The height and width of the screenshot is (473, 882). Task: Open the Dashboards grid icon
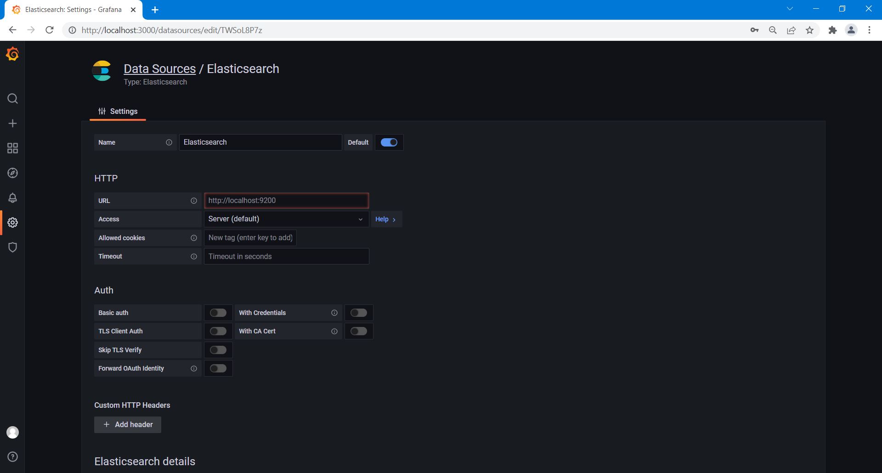point(12,148)
